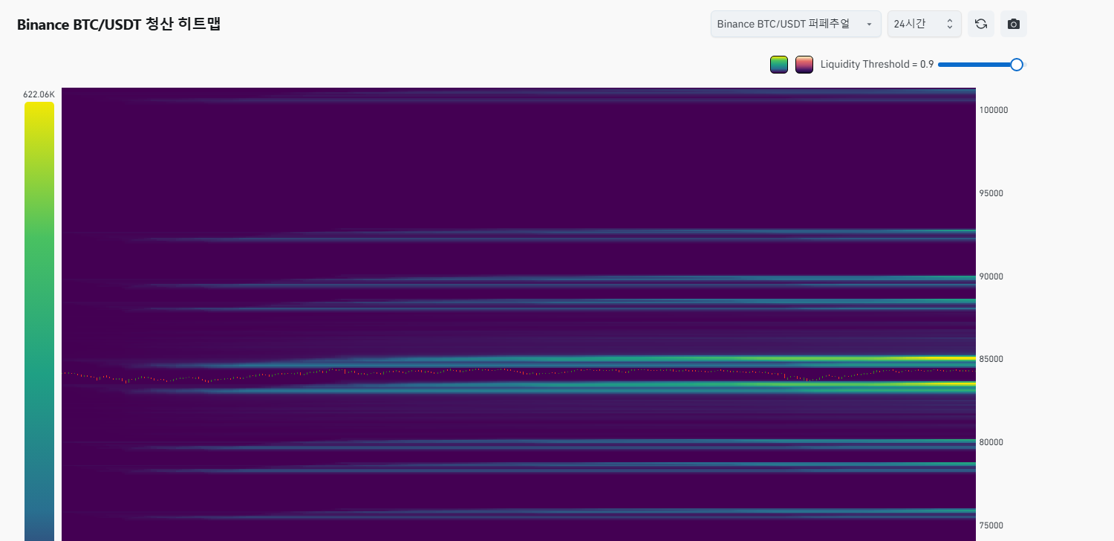Click the refresh chart icon
The width and height of the screenshot is (1114, 541).
pos(980,24)
